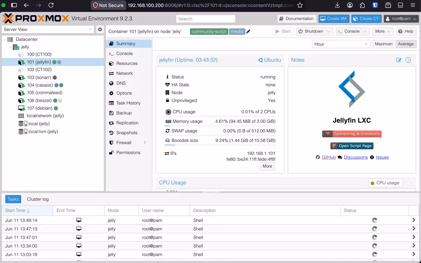Image resolution: width=421 pixels, height=263 pixels.
Task: Click the spinner status of the 13:34:00 task
Action: tap(374, 246)
